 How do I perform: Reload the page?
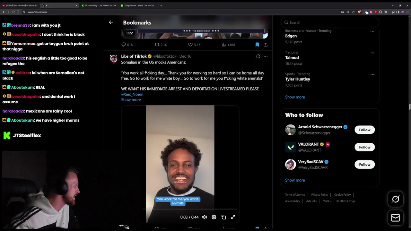point(13,12)
